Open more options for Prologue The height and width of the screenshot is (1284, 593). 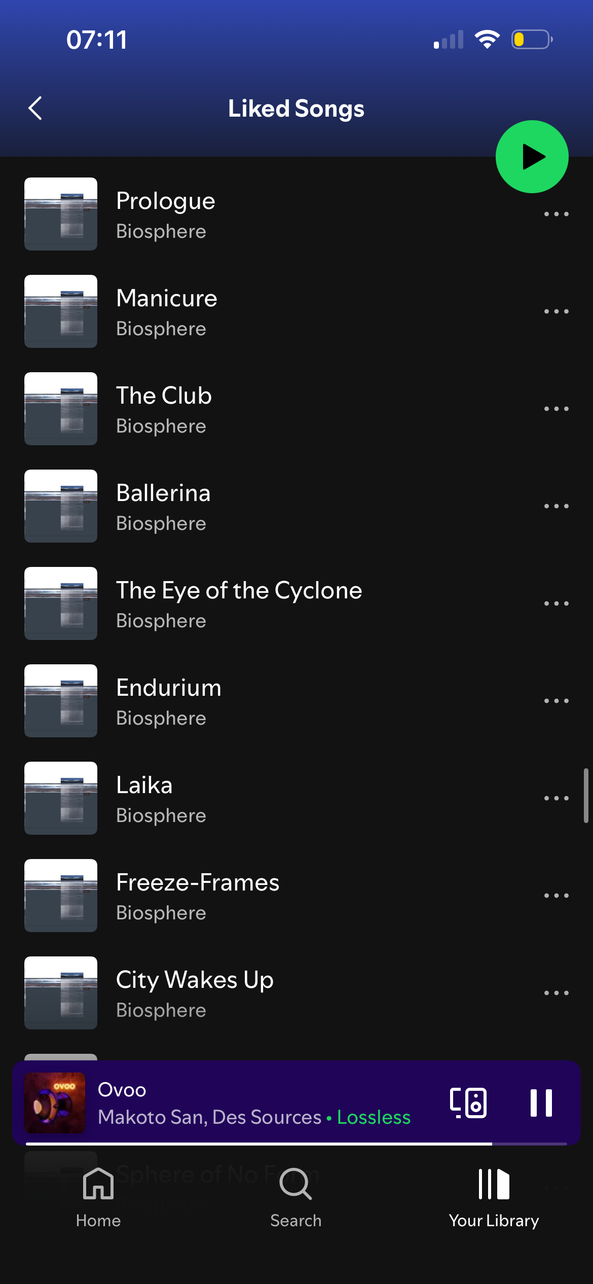[556, 214]
